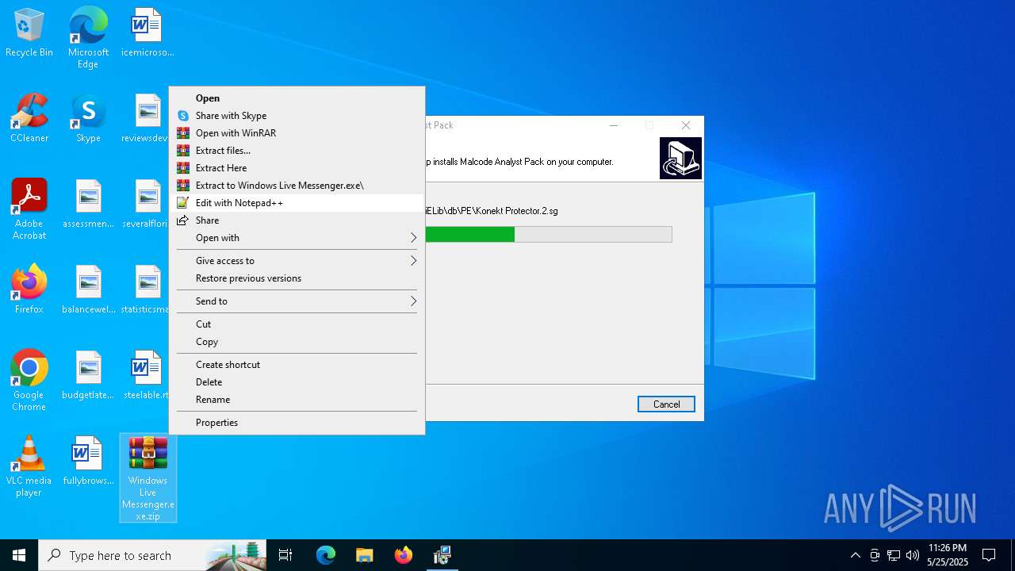Open Windows Start menu
Viewport: 1015px width, 571px height.
[19, 555]
